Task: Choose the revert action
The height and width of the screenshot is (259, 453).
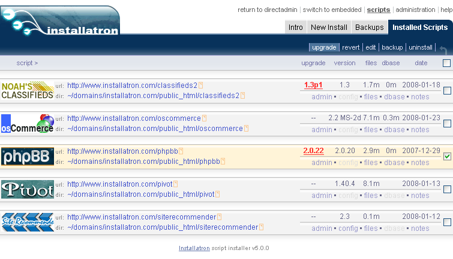Action: (351, 47)
